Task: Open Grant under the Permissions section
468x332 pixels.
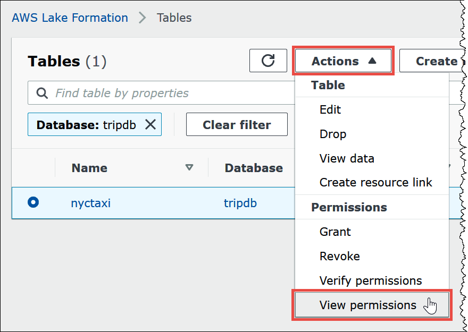Action: [335, 232]
